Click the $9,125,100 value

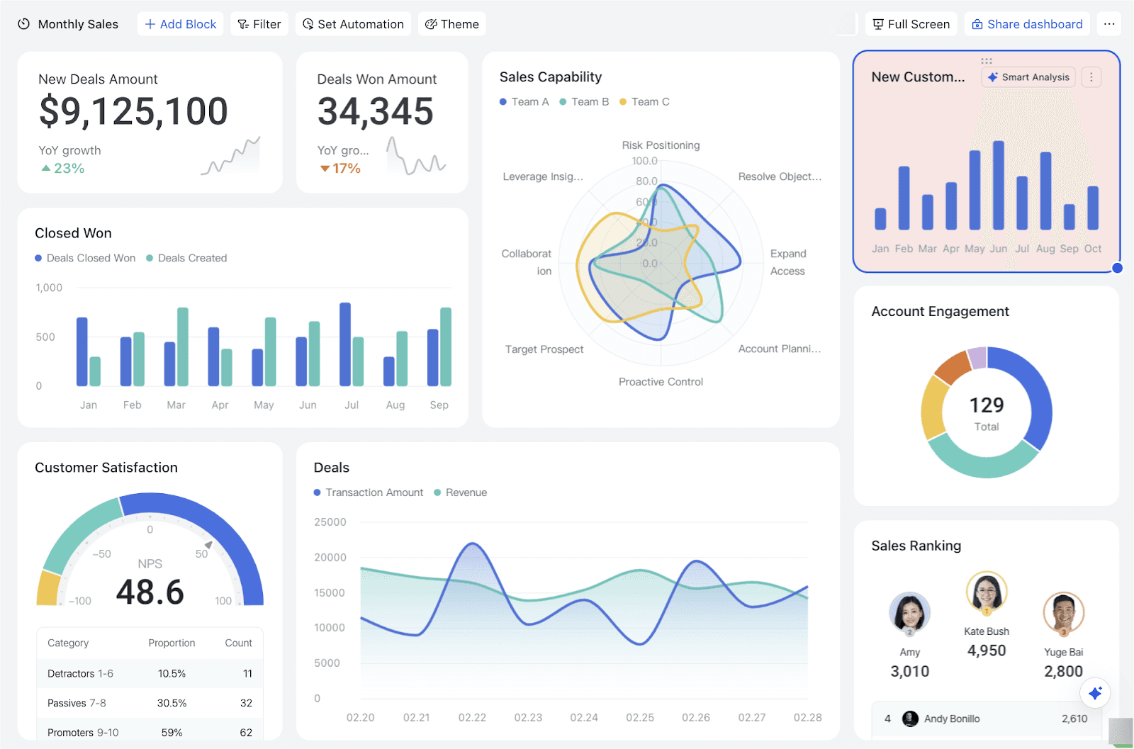(133, 112)
